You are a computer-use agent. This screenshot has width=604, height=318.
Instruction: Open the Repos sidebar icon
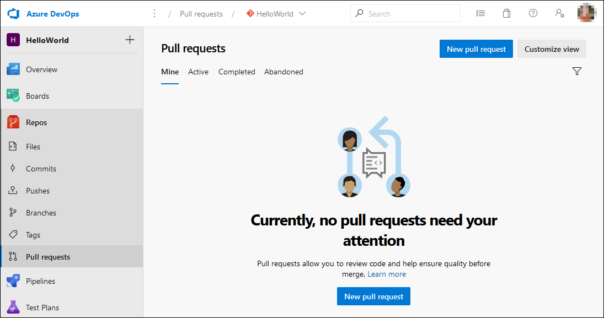(x=13, y=122)
